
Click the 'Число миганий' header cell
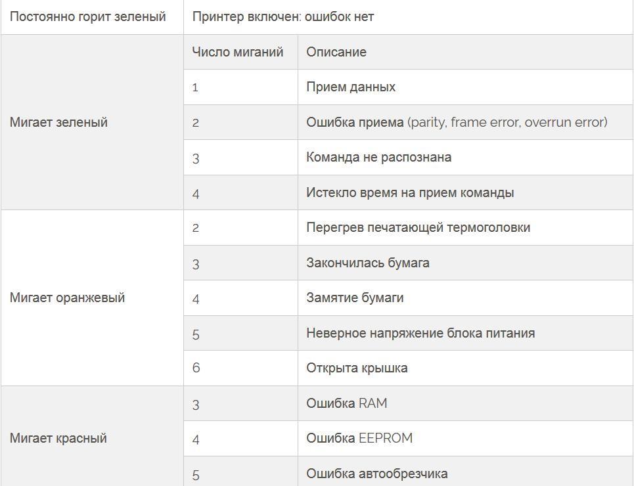coord(240,52)
